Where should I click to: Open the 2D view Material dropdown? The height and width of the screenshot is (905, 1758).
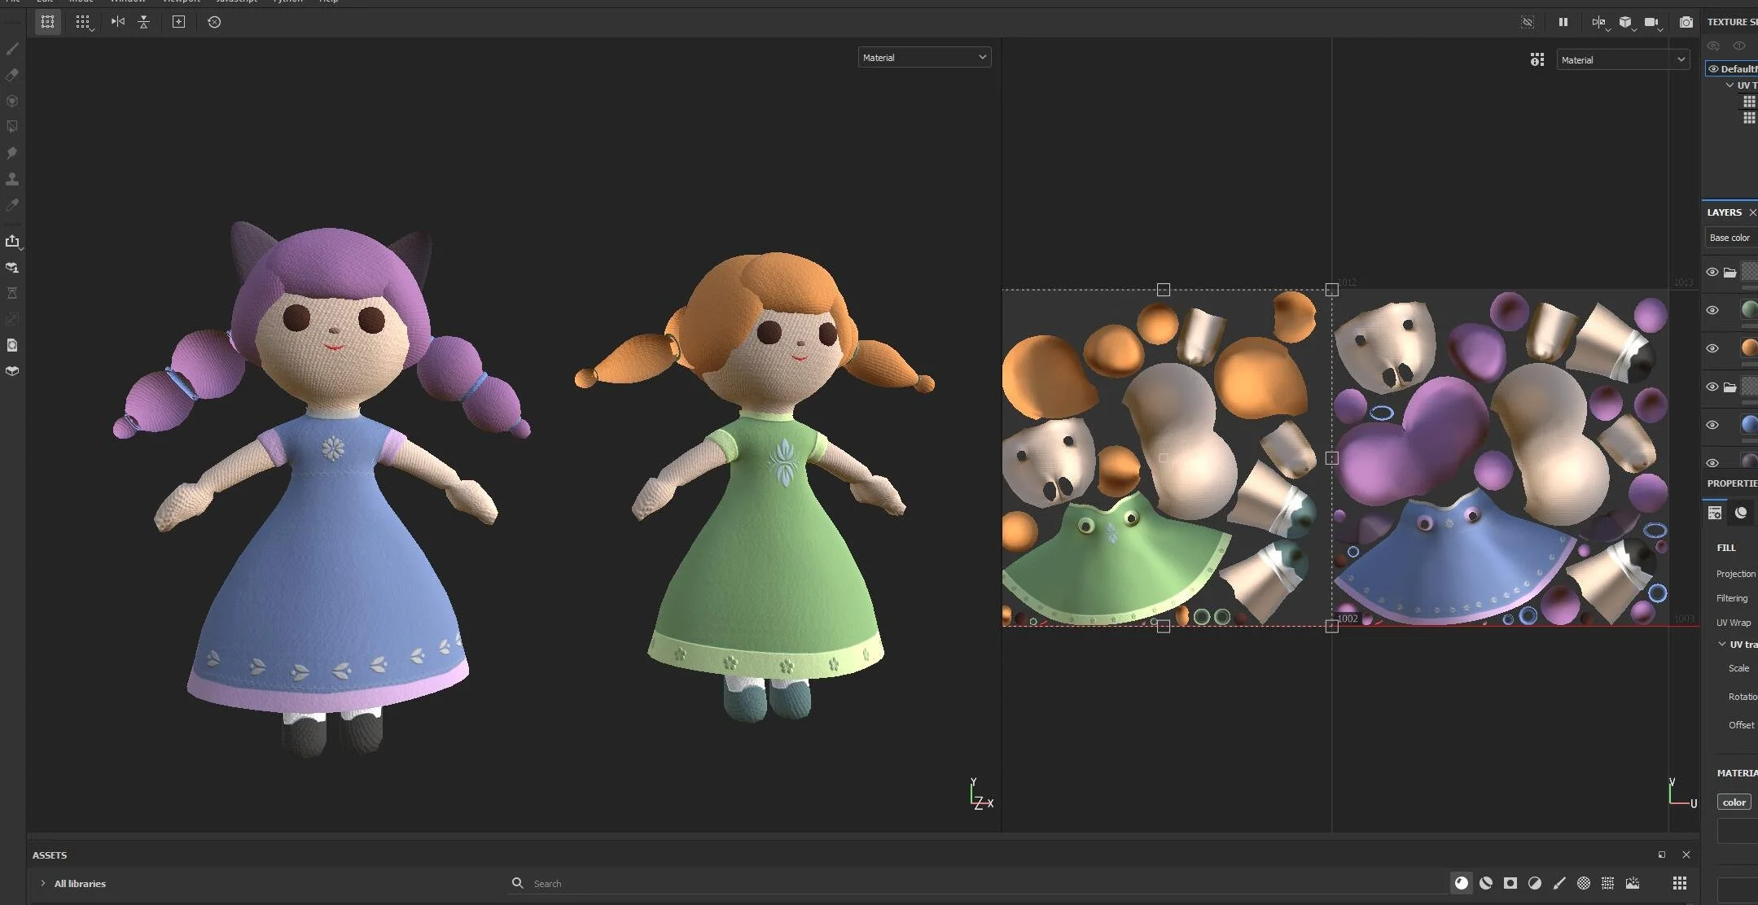pyautogui.click(x=1622, y=59)
